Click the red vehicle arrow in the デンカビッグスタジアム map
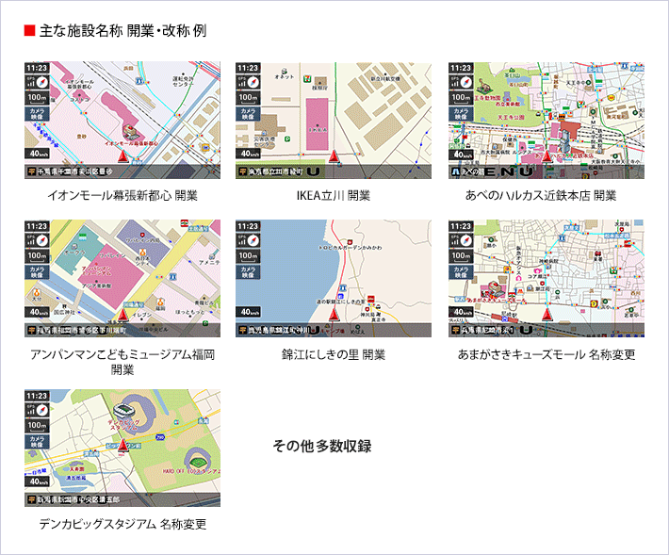Image resolution: width=669 pixels, height=555 pixels. (122, 445)
